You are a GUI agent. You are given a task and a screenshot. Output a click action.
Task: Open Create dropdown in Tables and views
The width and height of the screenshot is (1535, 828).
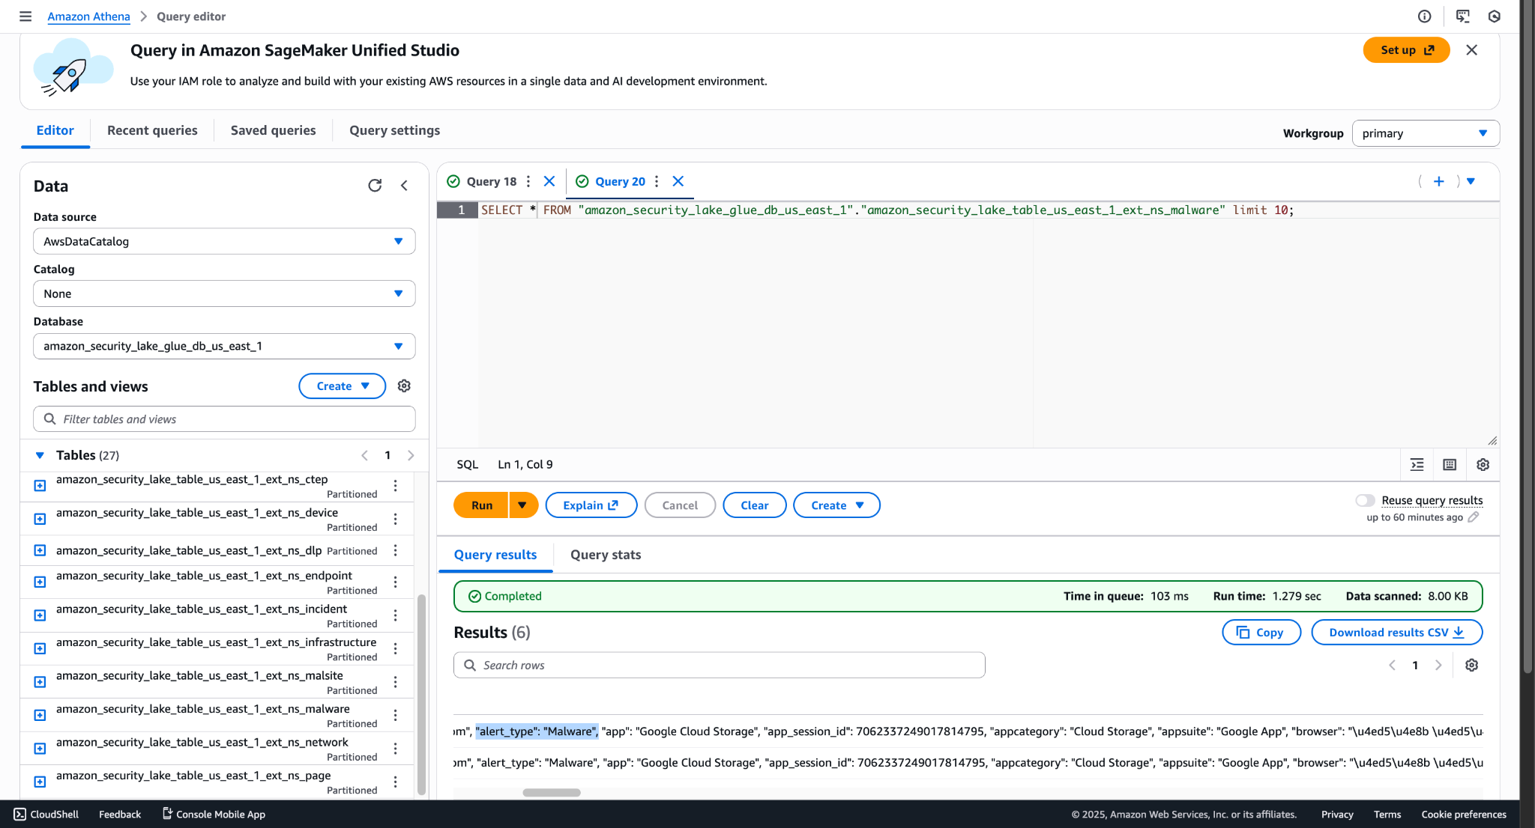pyautogui.click(x=343, y=386)
